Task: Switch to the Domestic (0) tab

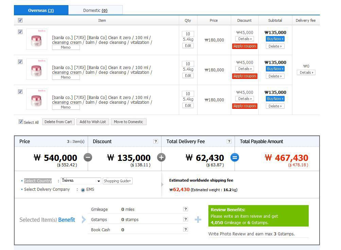Action: point(95,10)
